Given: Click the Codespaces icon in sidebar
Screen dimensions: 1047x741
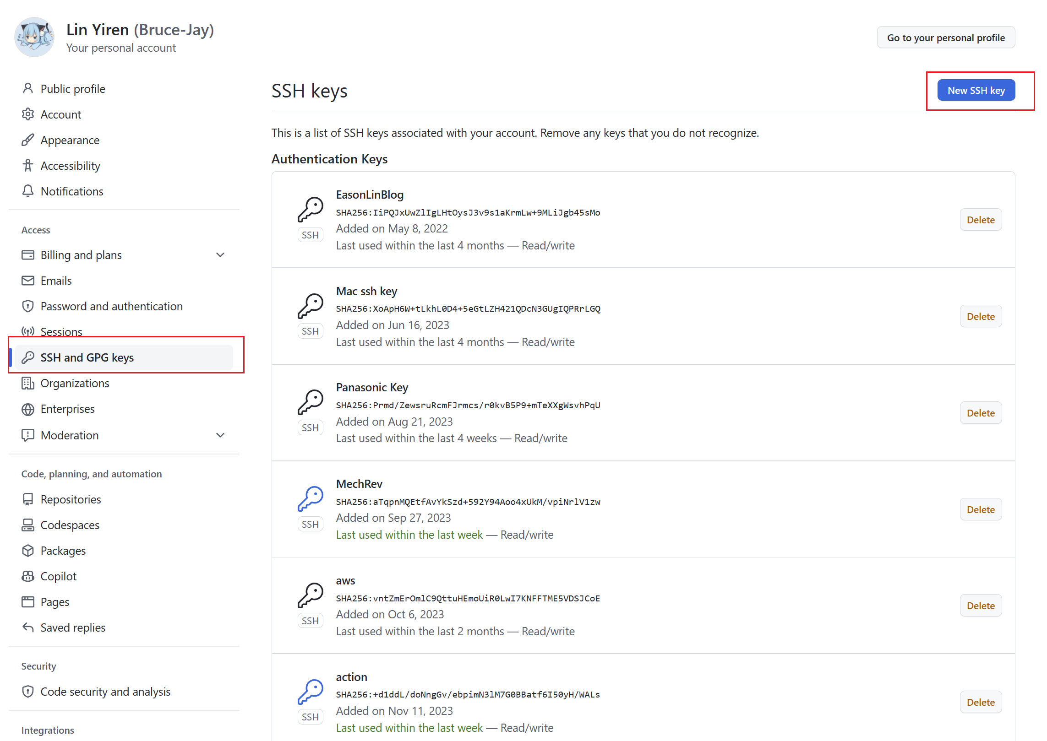Looking at the screenshot, I should (x=28, y=525).
